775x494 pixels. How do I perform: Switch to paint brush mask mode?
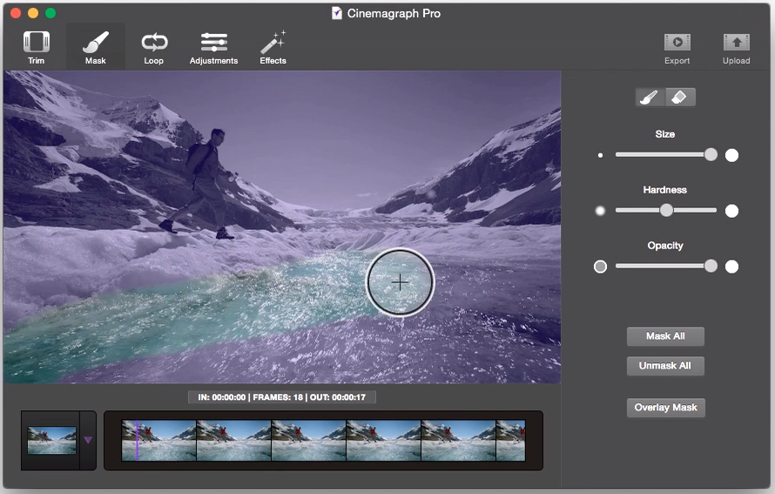pyautogui.click(x=650, y=98)
